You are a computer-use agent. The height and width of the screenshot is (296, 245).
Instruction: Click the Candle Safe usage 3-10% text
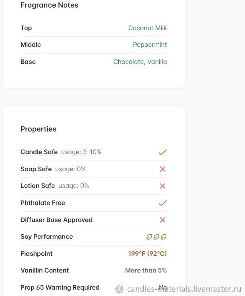81,152
